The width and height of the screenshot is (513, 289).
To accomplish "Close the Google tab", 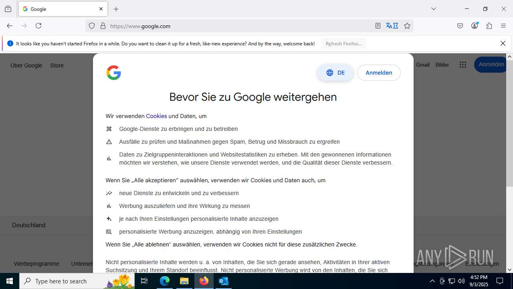I will point(101,9).
